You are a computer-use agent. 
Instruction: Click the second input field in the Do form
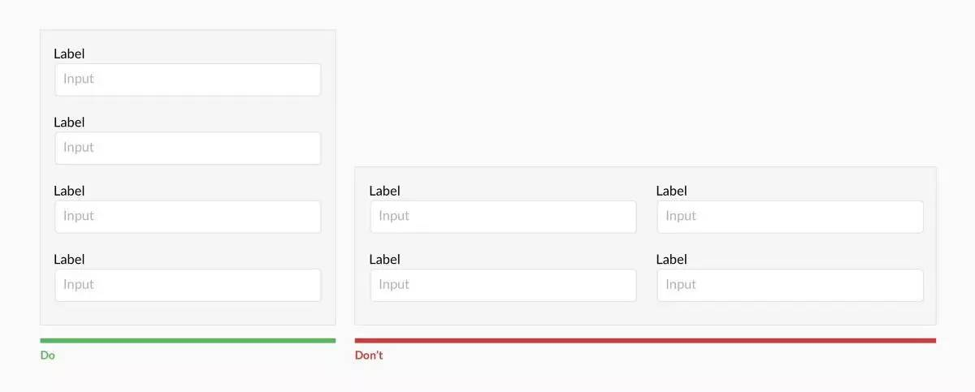click(188, 148)
